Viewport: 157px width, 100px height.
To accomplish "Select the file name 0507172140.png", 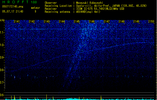I will 13,6.
